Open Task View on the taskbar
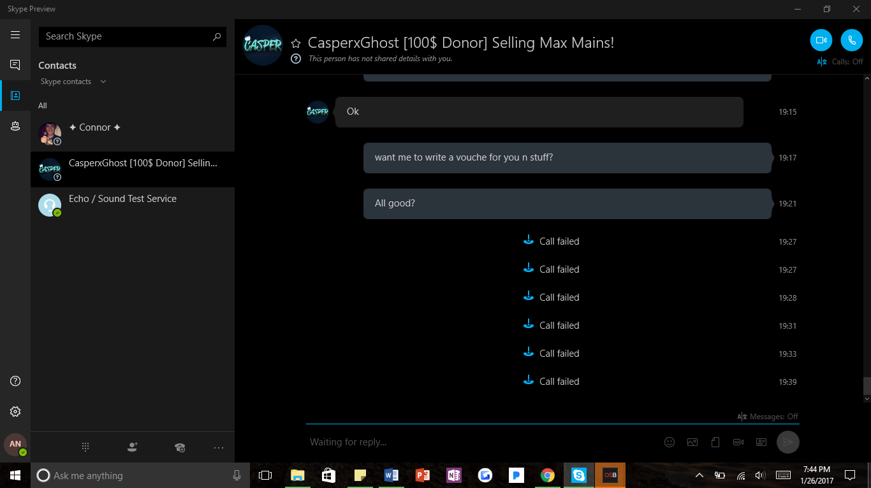The width and height of the screenshot is (871, 488). point(265,475)
